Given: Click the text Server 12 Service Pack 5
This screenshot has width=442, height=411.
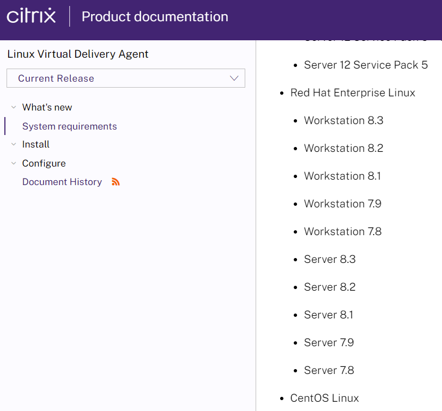Looking at the screenshot, I should (366, 65).
